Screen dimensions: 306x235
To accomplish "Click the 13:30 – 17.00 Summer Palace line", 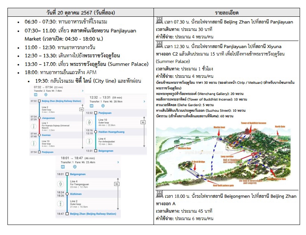I will click(x=86, y=64).
